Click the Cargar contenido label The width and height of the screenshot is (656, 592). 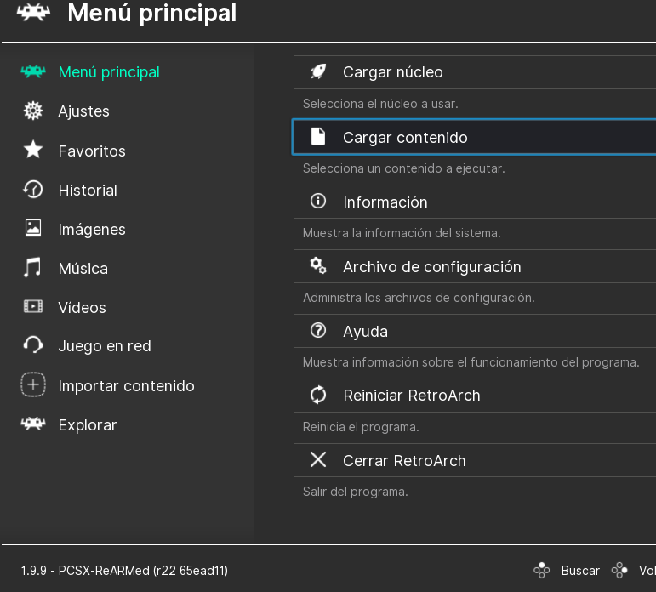[405, 137]
